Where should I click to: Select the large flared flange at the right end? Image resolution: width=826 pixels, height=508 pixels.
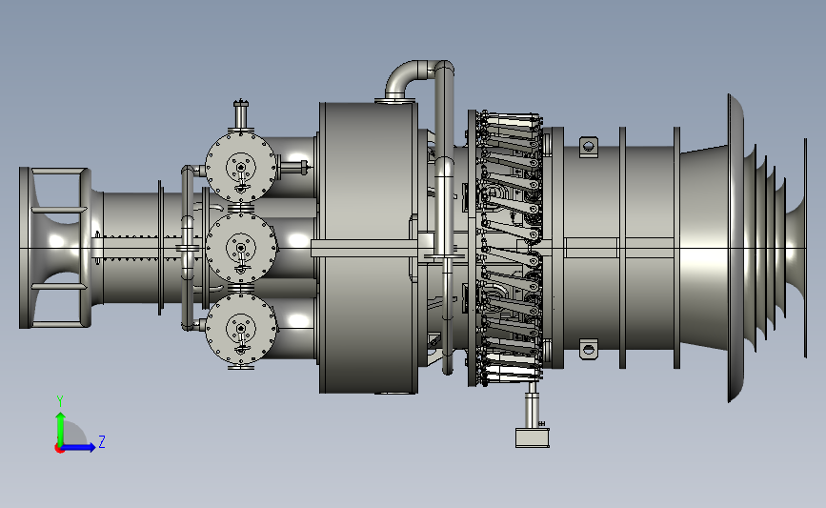click(735, 248)
